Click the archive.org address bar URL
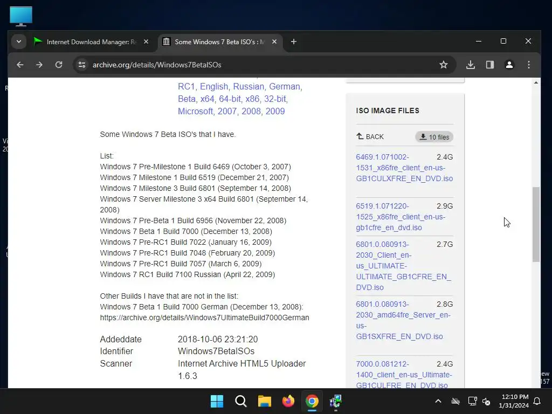This screenshot has height=414, width=552. 157,65
